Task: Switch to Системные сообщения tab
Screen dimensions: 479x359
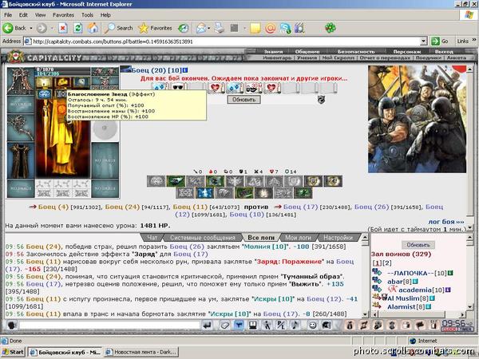Action: click(203, 238)
